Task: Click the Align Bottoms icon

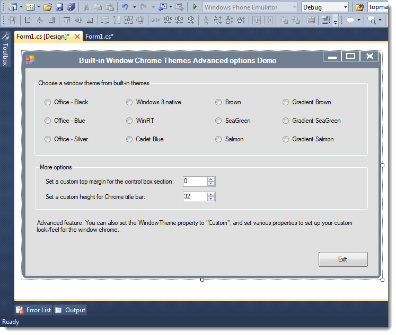Action: click(x=90, y=20)
